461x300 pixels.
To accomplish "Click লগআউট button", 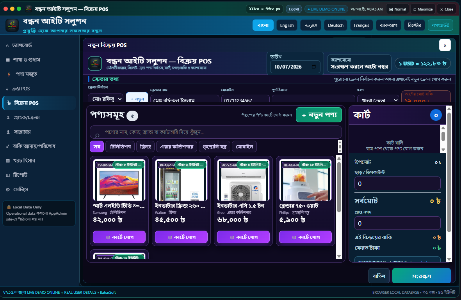I will tap(440, 25).
